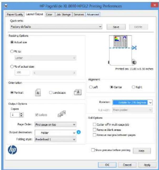This screenshot has height=170, width=159.
Task: Click the percent value input field
Action: pyautogui.click(x=22, y=72)
